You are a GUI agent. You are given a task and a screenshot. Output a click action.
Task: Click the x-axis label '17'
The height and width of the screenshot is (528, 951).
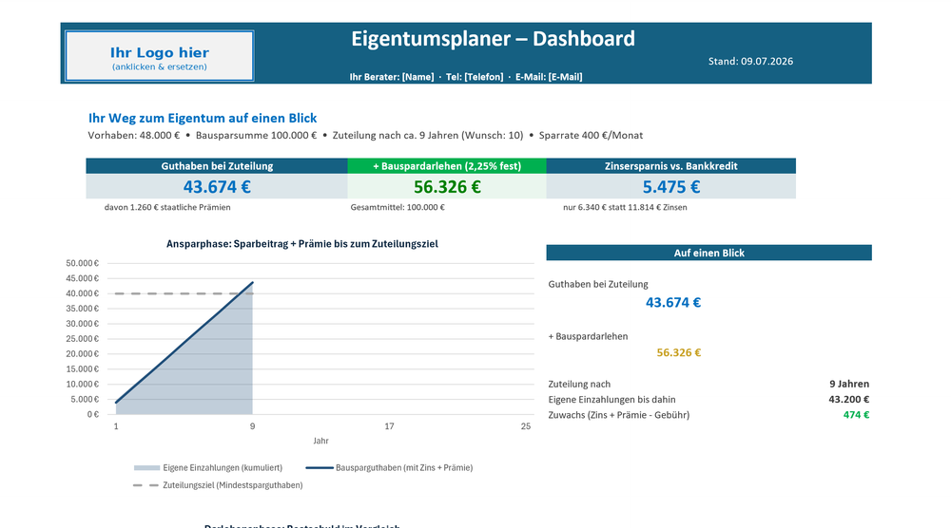tap(389, 426)
